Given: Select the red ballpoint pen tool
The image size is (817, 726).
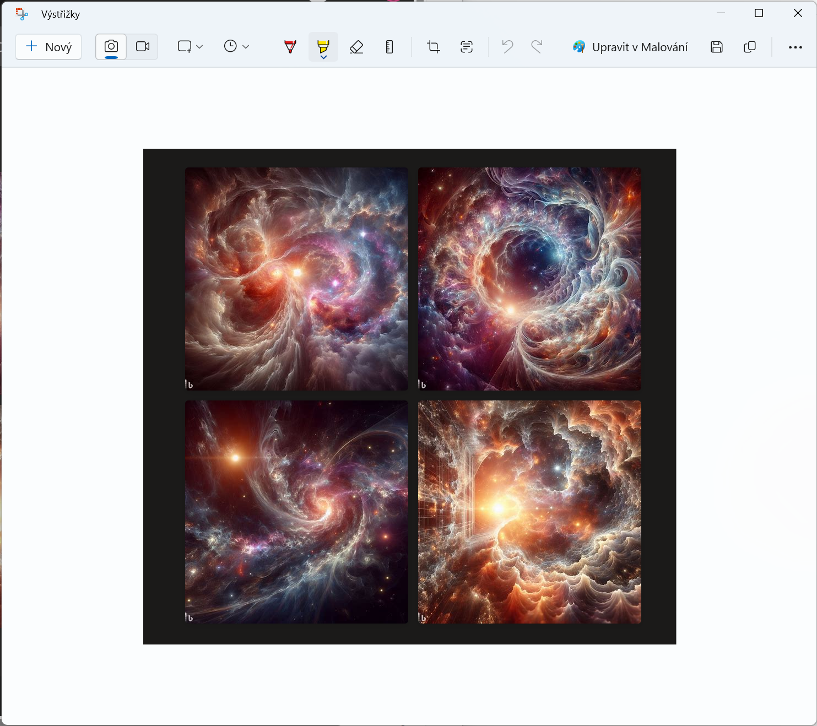Looking at the screenshot, I should point(290,47).
